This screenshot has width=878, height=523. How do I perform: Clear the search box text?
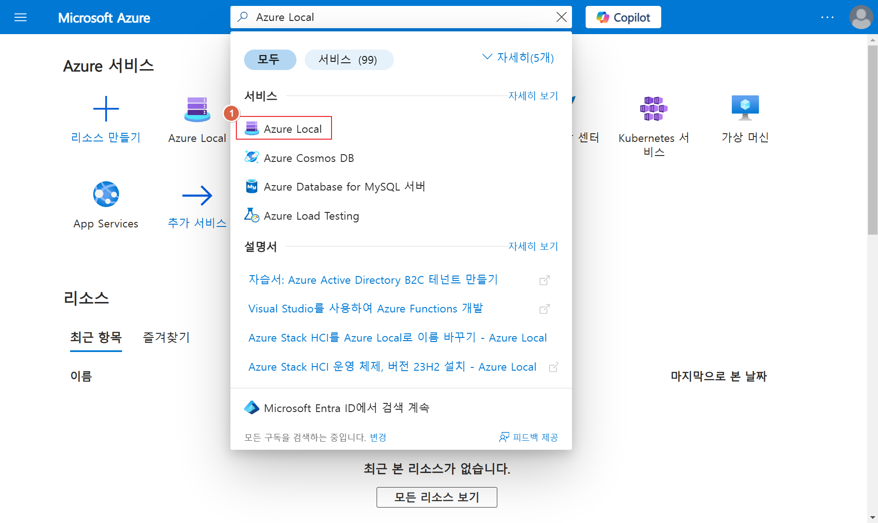(x=561, y=17)
